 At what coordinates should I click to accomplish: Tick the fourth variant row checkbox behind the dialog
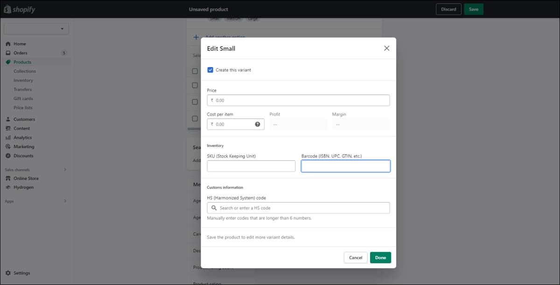pyautogui.click(x=195, y=118)
